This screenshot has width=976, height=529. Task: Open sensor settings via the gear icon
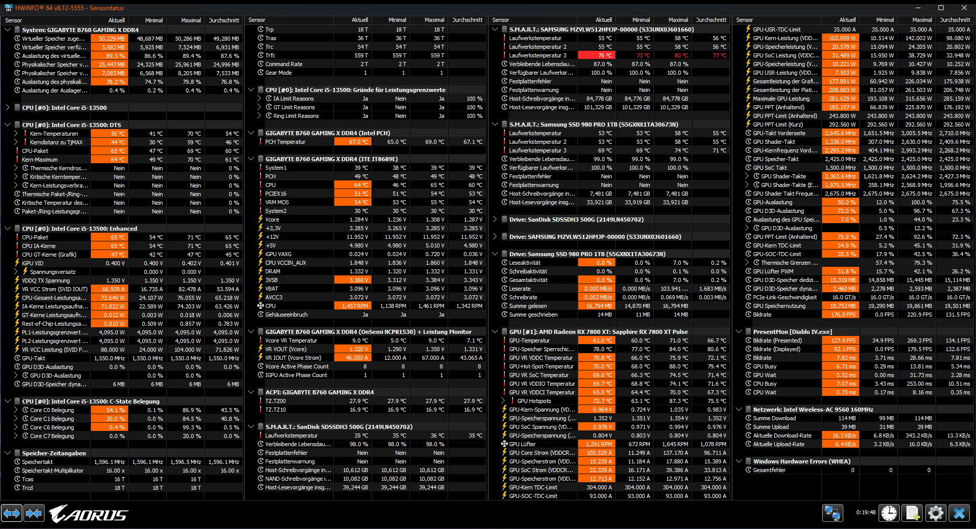pos(936,513)
